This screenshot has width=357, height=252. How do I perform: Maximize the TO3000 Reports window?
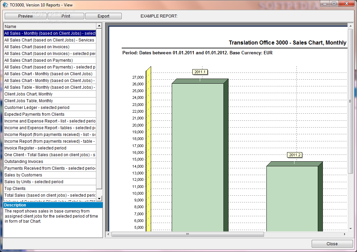[x=334, y=3]
